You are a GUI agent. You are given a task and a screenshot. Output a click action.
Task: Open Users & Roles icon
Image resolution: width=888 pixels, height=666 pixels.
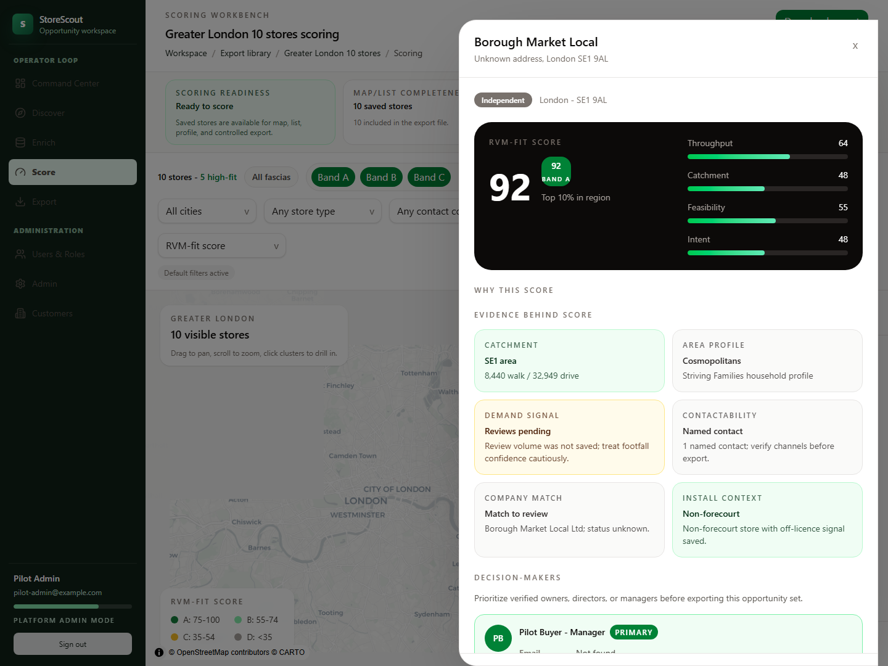(20, 254)
